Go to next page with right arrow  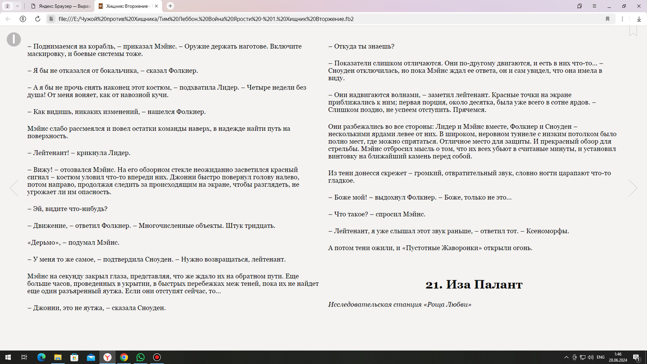point(633,188)
